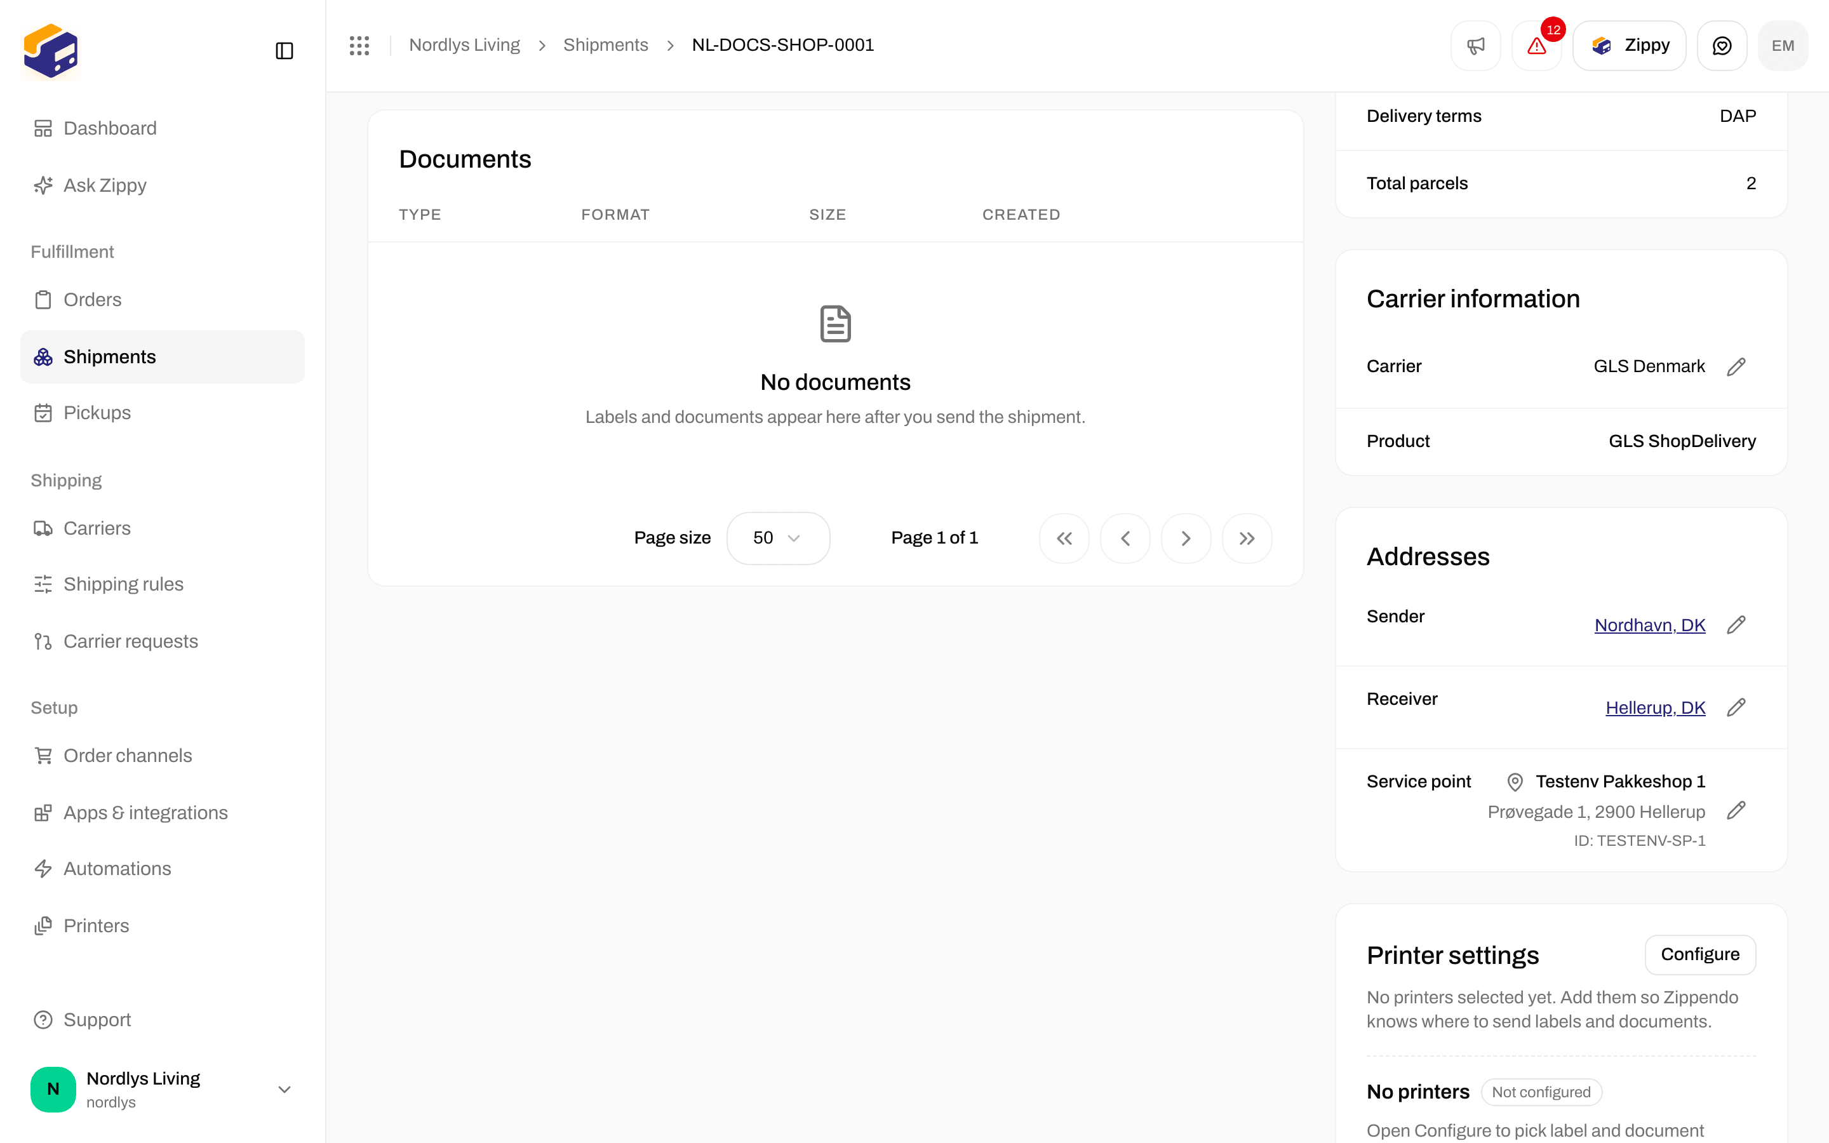Click the service point ID TESTENV-SP-1

(x=1639, y=841)
